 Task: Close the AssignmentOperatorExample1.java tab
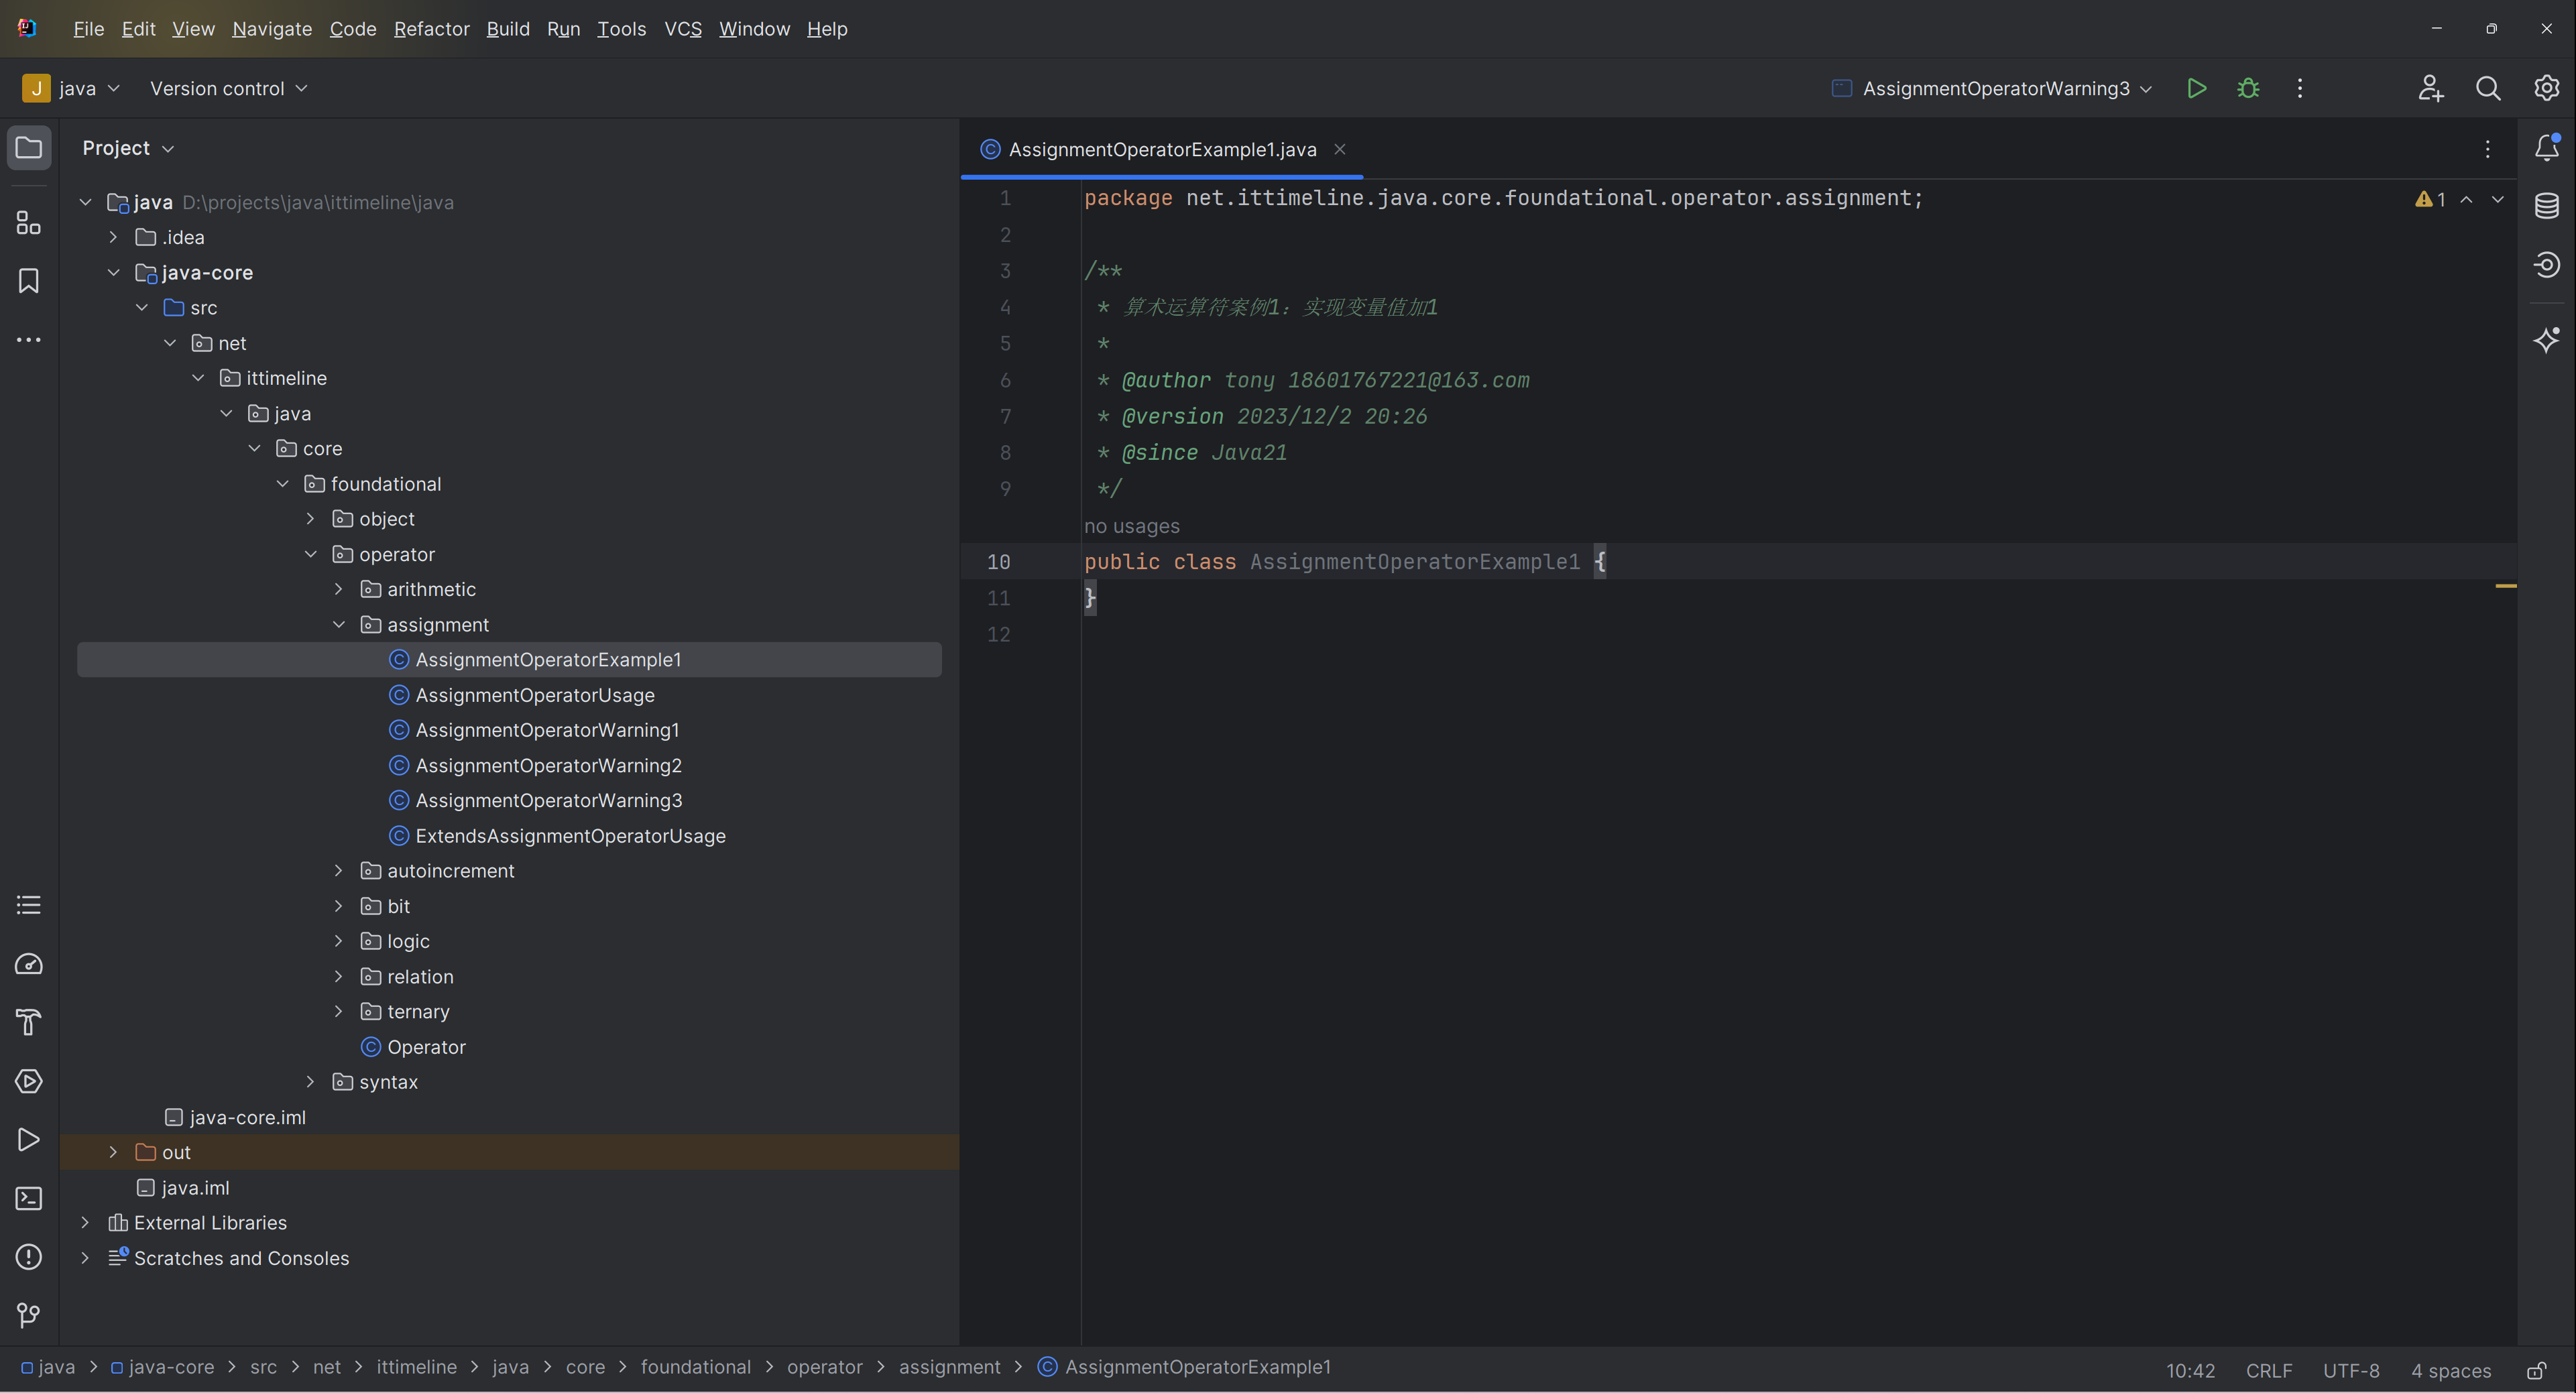[1340, 149]
